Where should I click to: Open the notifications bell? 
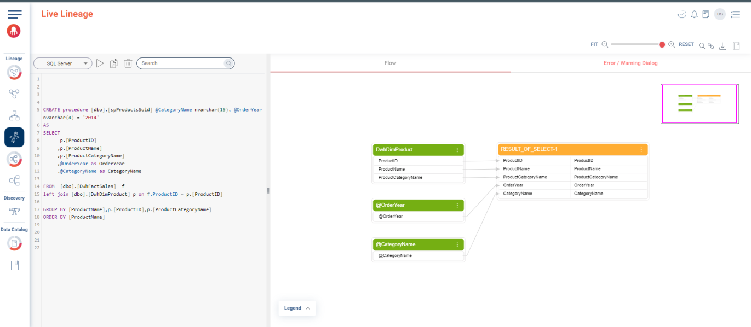(x=694, y=14)
